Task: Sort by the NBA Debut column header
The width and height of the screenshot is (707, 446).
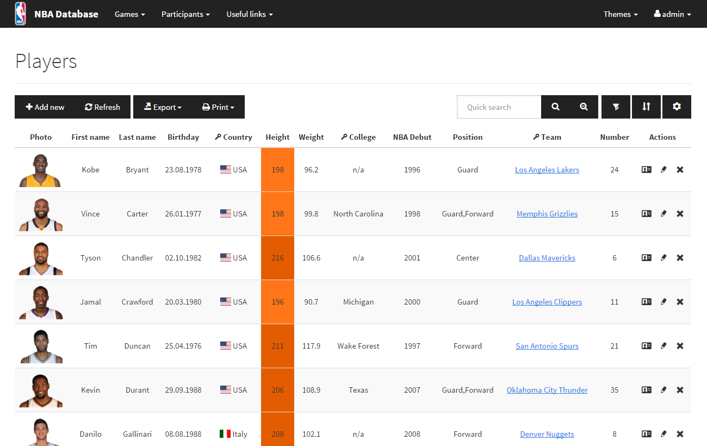Action: coord(412,137)
